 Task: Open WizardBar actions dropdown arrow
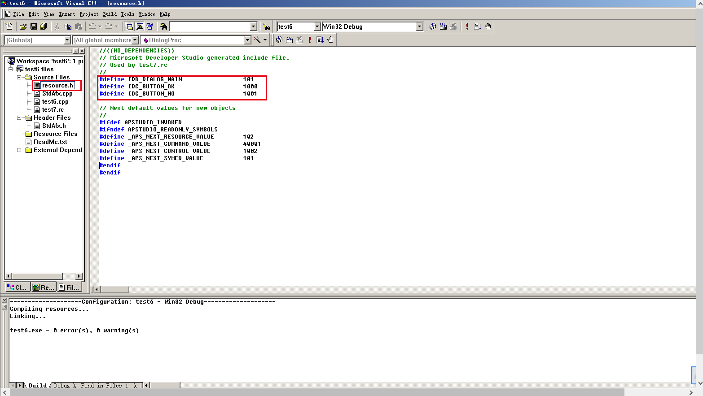[265, 40]
